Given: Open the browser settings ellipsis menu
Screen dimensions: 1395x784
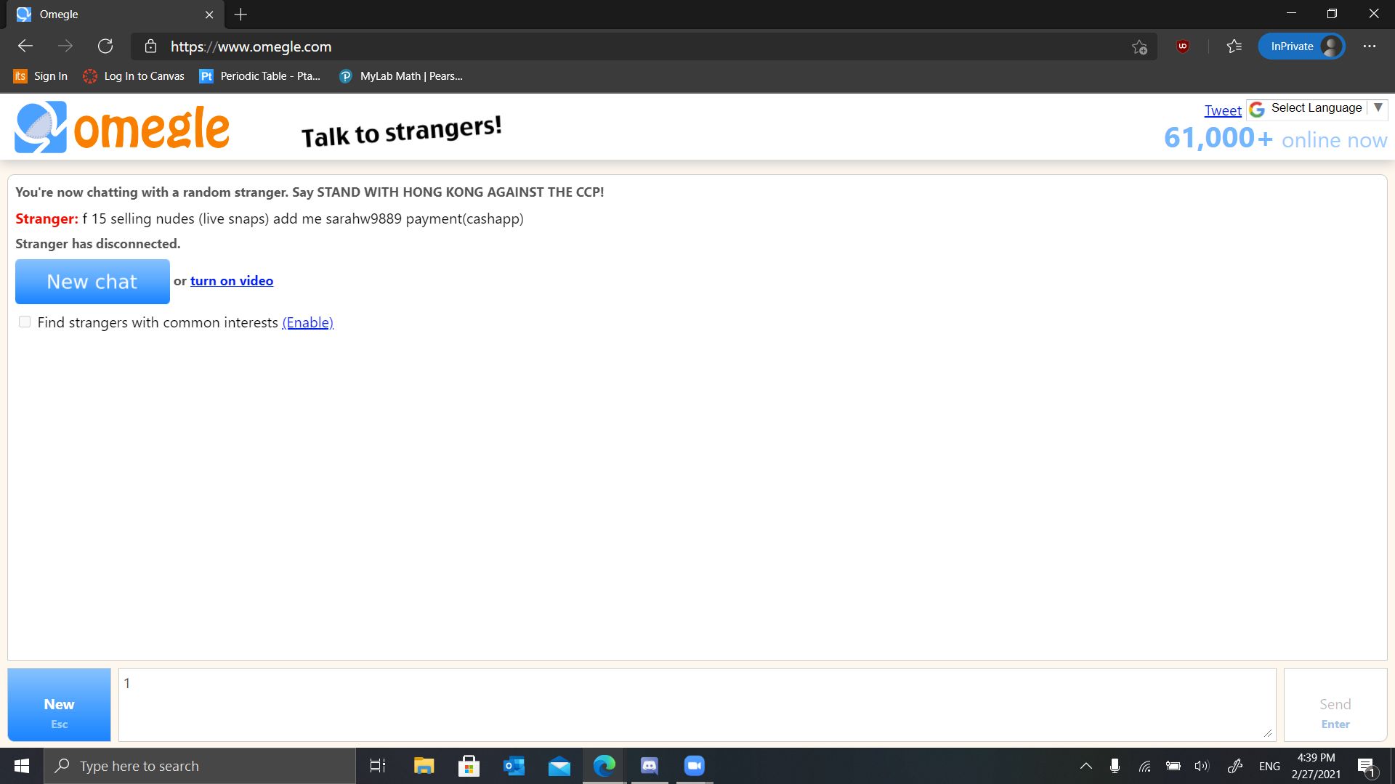Looking at the screenshot, I should tap(1369, 46).
